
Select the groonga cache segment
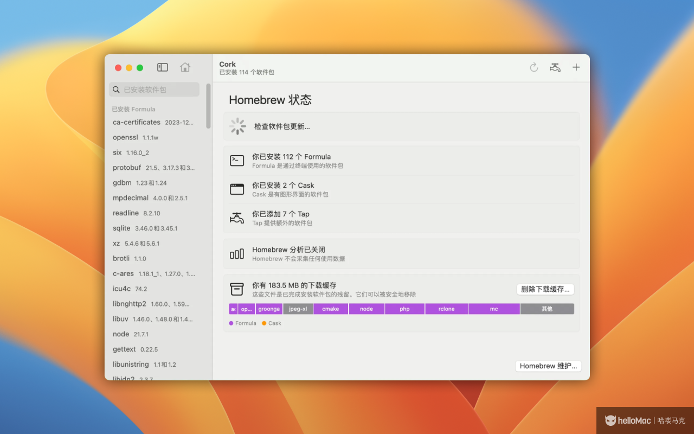269,309
